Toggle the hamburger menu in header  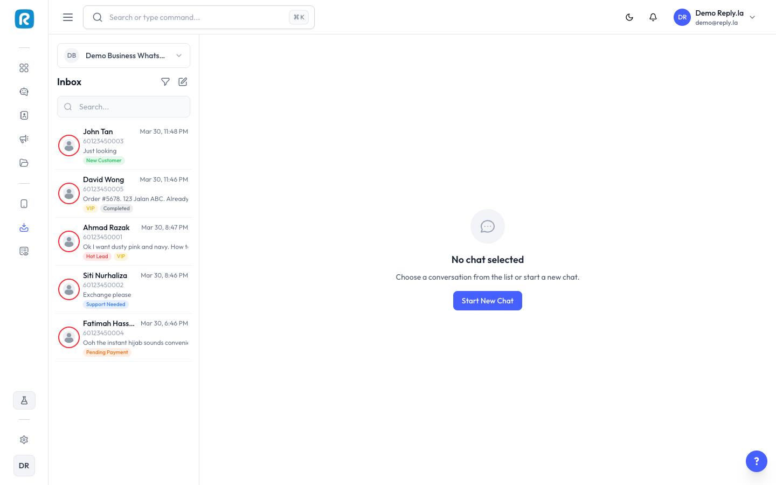click(x=68, y=17)
